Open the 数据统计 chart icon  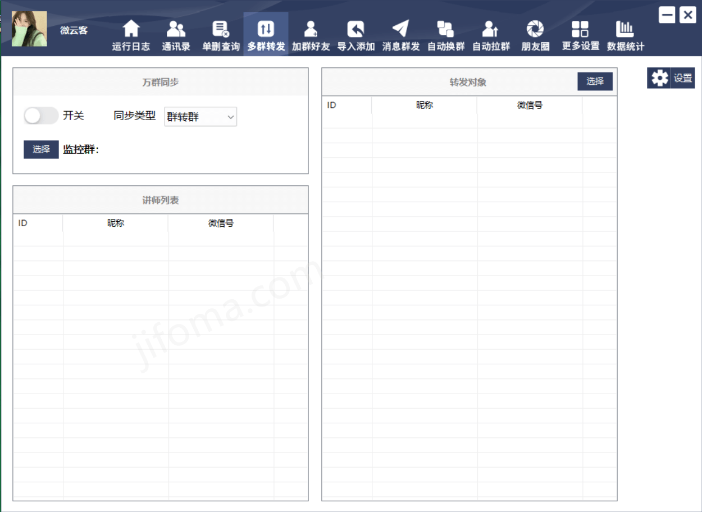[x=625, y=29]
